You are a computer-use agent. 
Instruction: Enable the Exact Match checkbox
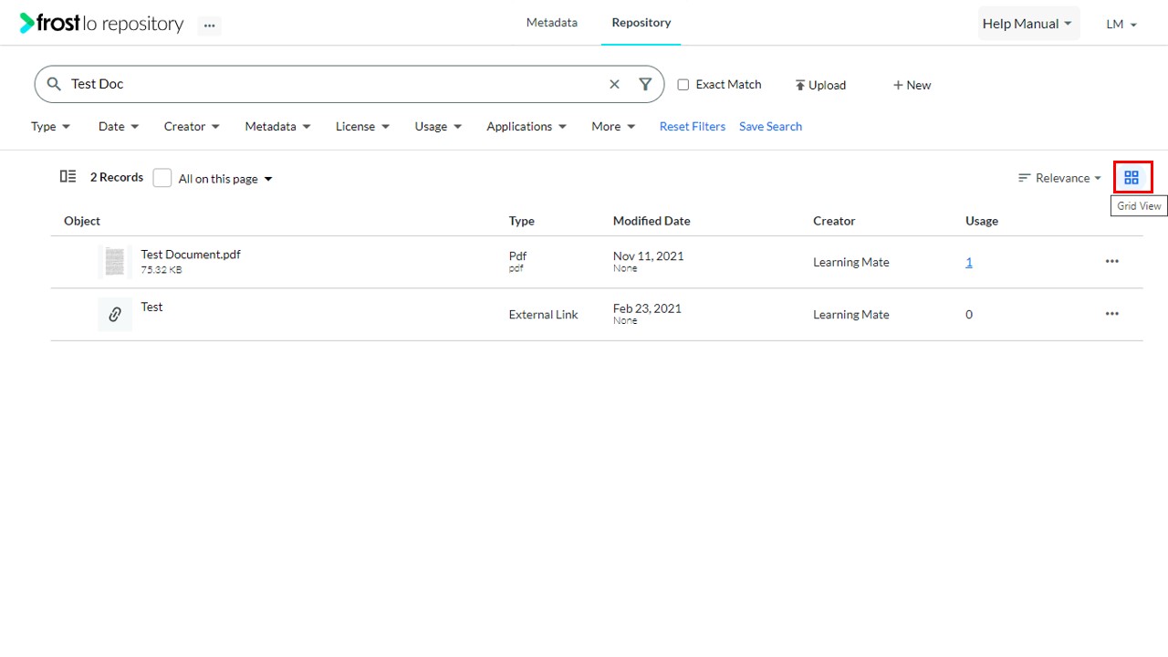pyautogui.click(x=683, y=85)
